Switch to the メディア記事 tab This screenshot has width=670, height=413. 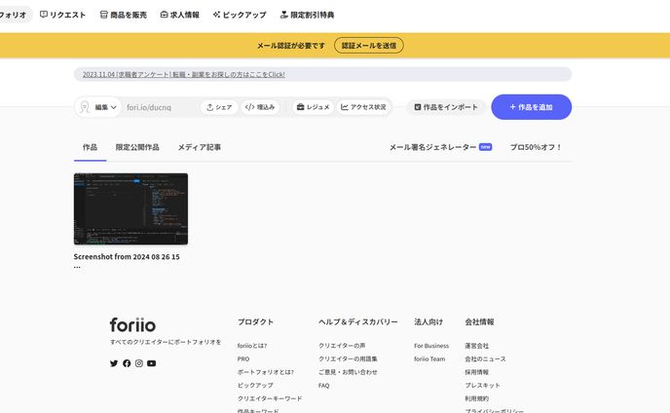click(200, 147)
